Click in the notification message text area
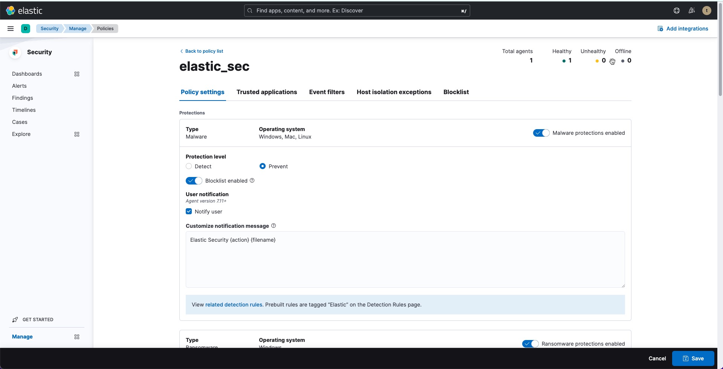This screenshot has height=369, width=723. click(405, 260)
